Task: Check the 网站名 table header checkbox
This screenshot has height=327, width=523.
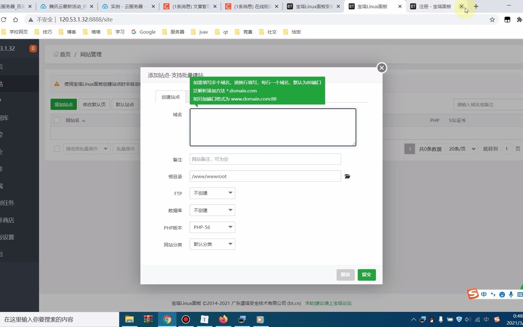Action: point(57,120)
